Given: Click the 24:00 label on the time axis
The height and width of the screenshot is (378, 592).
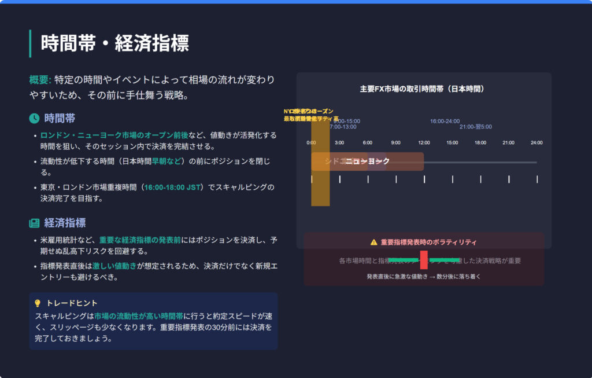Looking at the screenshot, I should (x=536, y=142).
